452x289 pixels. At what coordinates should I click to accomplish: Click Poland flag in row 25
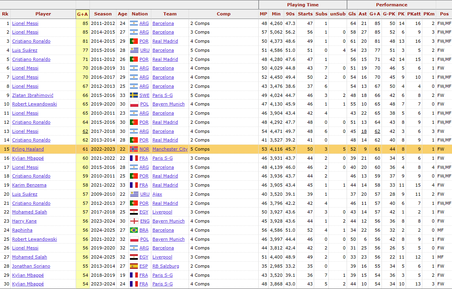134,239
